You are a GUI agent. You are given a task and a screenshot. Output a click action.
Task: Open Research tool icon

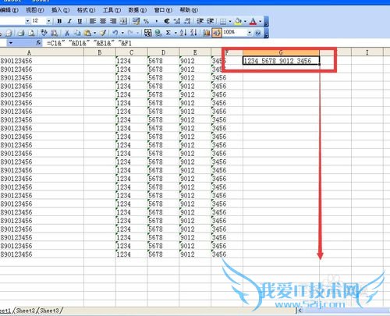coord(54,33)
